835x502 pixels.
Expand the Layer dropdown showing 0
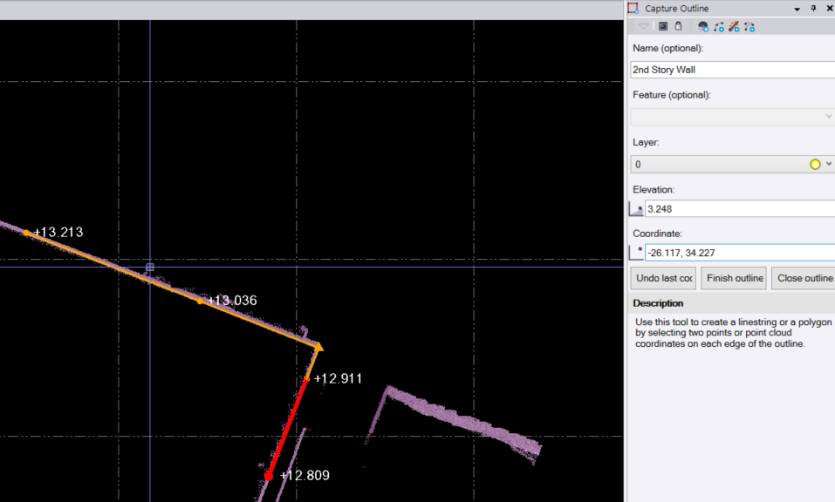click(828, 164)
